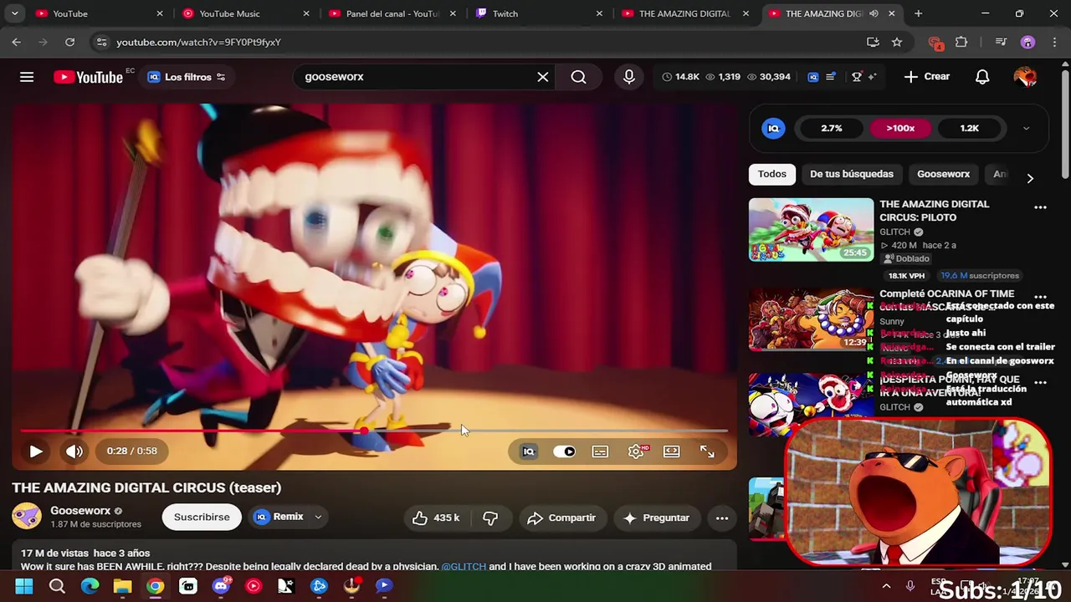Click the sparkle AI icon in stats bar

pos(872,77)
